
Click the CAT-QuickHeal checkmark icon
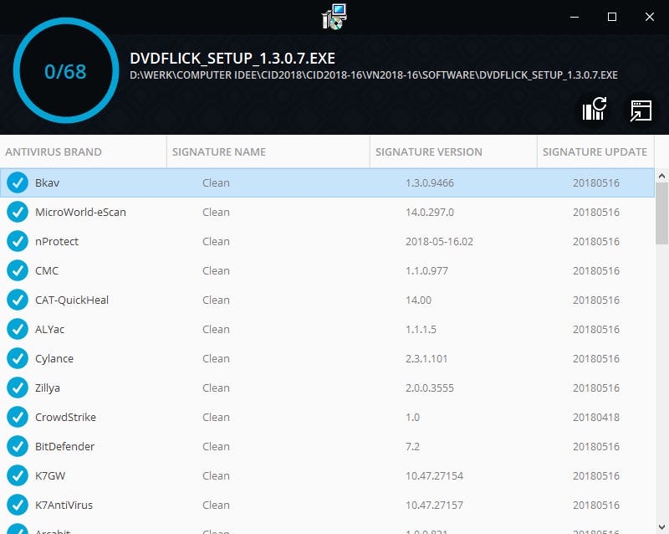click(18, 300)
